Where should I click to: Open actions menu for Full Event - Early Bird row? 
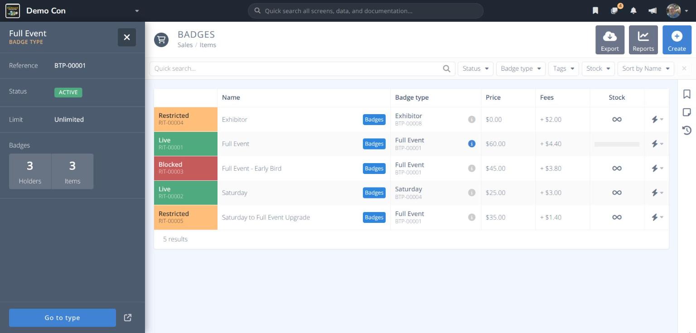(657, 168)
